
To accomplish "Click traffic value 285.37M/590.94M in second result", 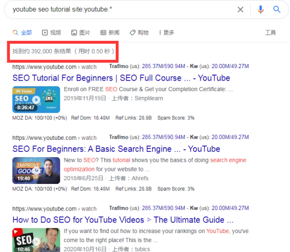I will pos(163,137).
